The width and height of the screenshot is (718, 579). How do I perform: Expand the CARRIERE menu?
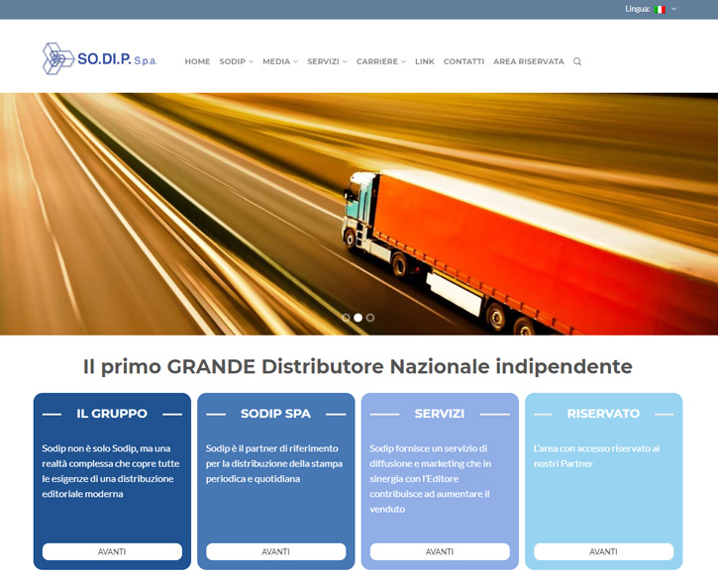click(x=381, y=61)
